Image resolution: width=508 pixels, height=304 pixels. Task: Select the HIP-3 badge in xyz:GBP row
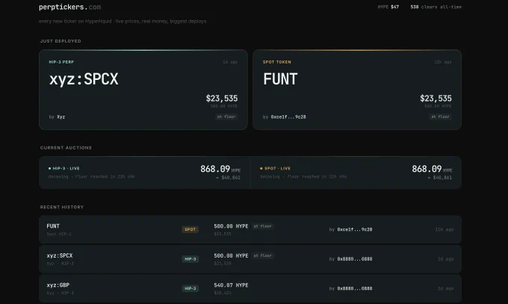[x=190, y=288]
